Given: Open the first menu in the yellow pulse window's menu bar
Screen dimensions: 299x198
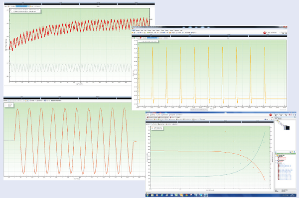Looking at the screenshot, I should 134,30.
